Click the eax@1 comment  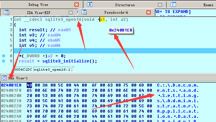[x=64, y=30]
